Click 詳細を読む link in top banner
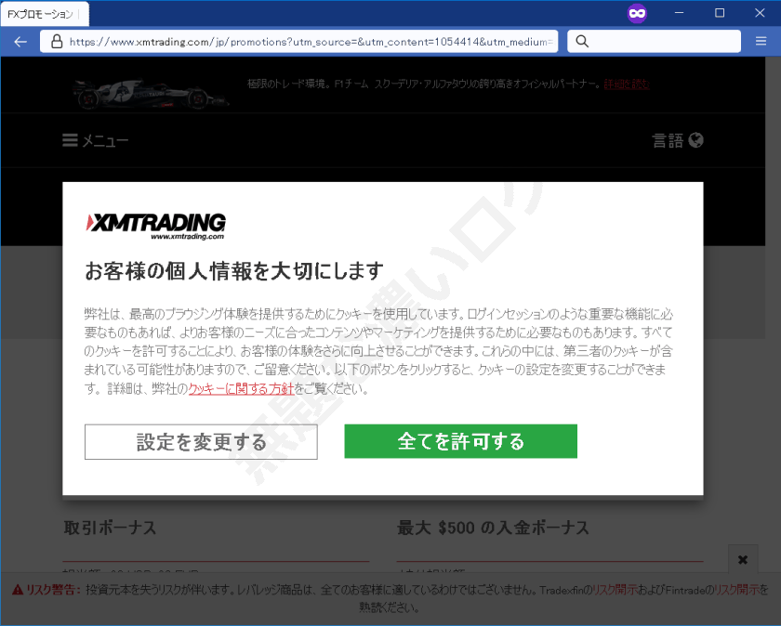 click(626, 85)
